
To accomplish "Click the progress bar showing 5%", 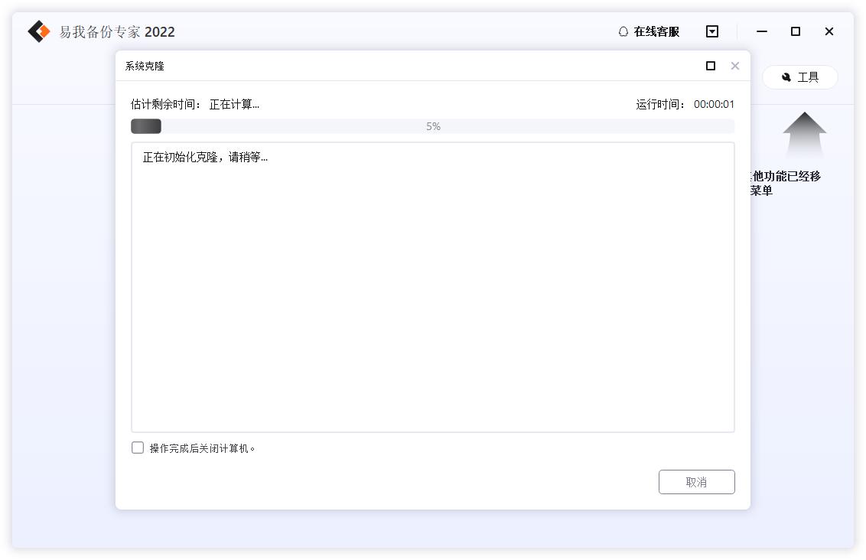I will pos(433,125).
